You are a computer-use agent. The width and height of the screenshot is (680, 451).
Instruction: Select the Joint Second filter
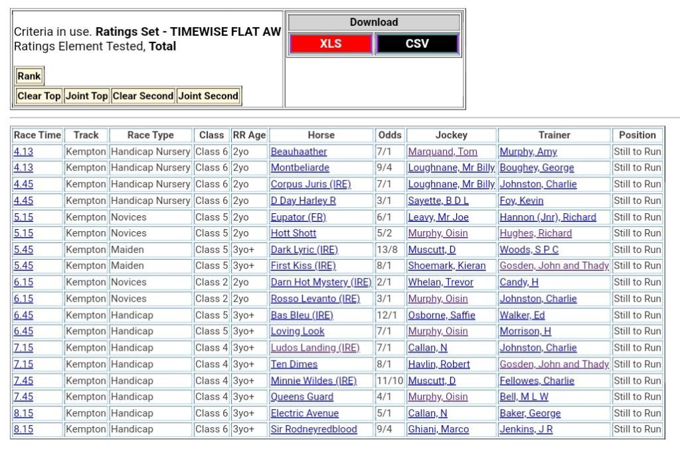click(x=209, y=96)
